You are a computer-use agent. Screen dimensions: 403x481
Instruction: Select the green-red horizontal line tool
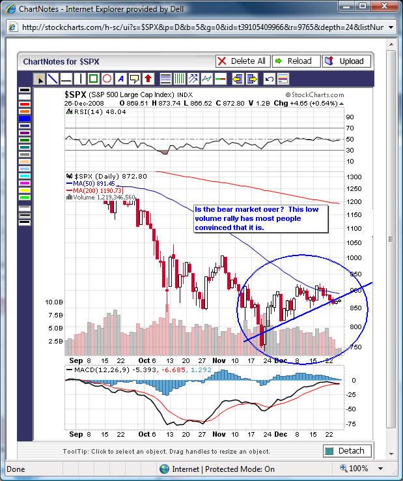pos(221,79)
